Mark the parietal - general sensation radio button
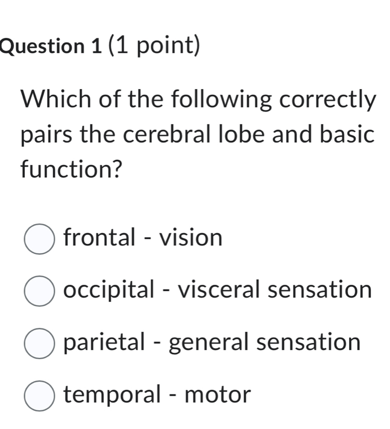390x429 pixels. pos(39,343)
